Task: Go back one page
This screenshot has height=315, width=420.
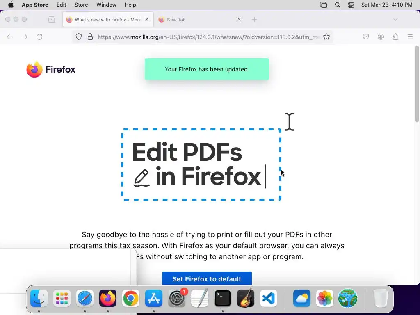Action: click(x=10, y=37)
